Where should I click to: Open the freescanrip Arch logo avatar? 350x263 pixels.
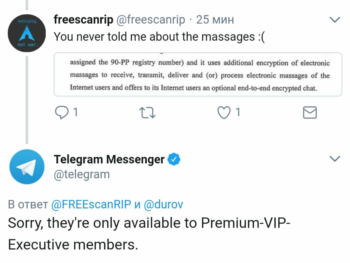[x=27, y=33]
